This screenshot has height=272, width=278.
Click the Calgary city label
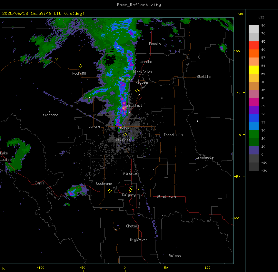[129, 195]
